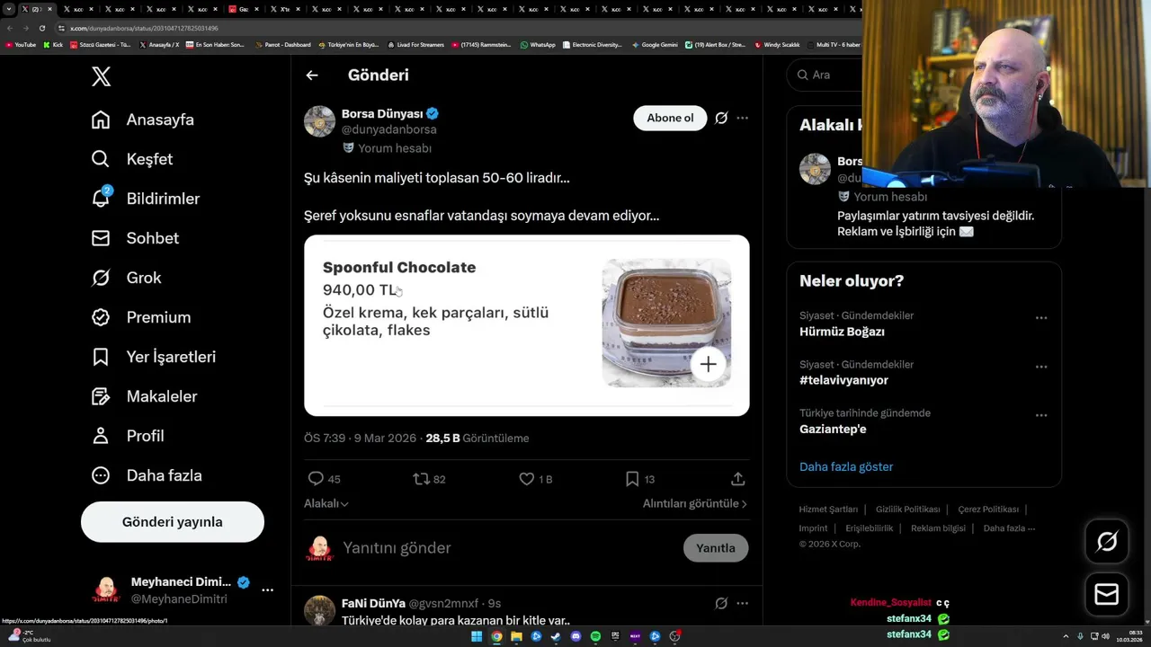Open Discord from the taskbar
This screenshot has height=647, width=1151.
pyautogui.click(x=575, y=636)
